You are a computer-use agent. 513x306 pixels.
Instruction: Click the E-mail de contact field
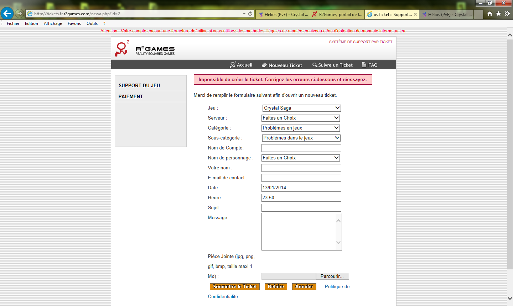point(301,178)
